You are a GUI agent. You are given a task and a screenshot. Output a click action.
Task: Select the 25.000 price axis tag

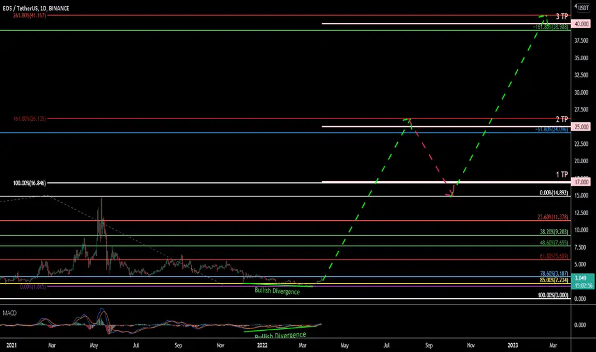pyautogui.click(x=581, y=127)
